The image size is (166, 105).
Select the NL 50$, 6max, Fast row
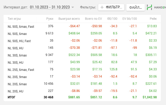point(21,26)
